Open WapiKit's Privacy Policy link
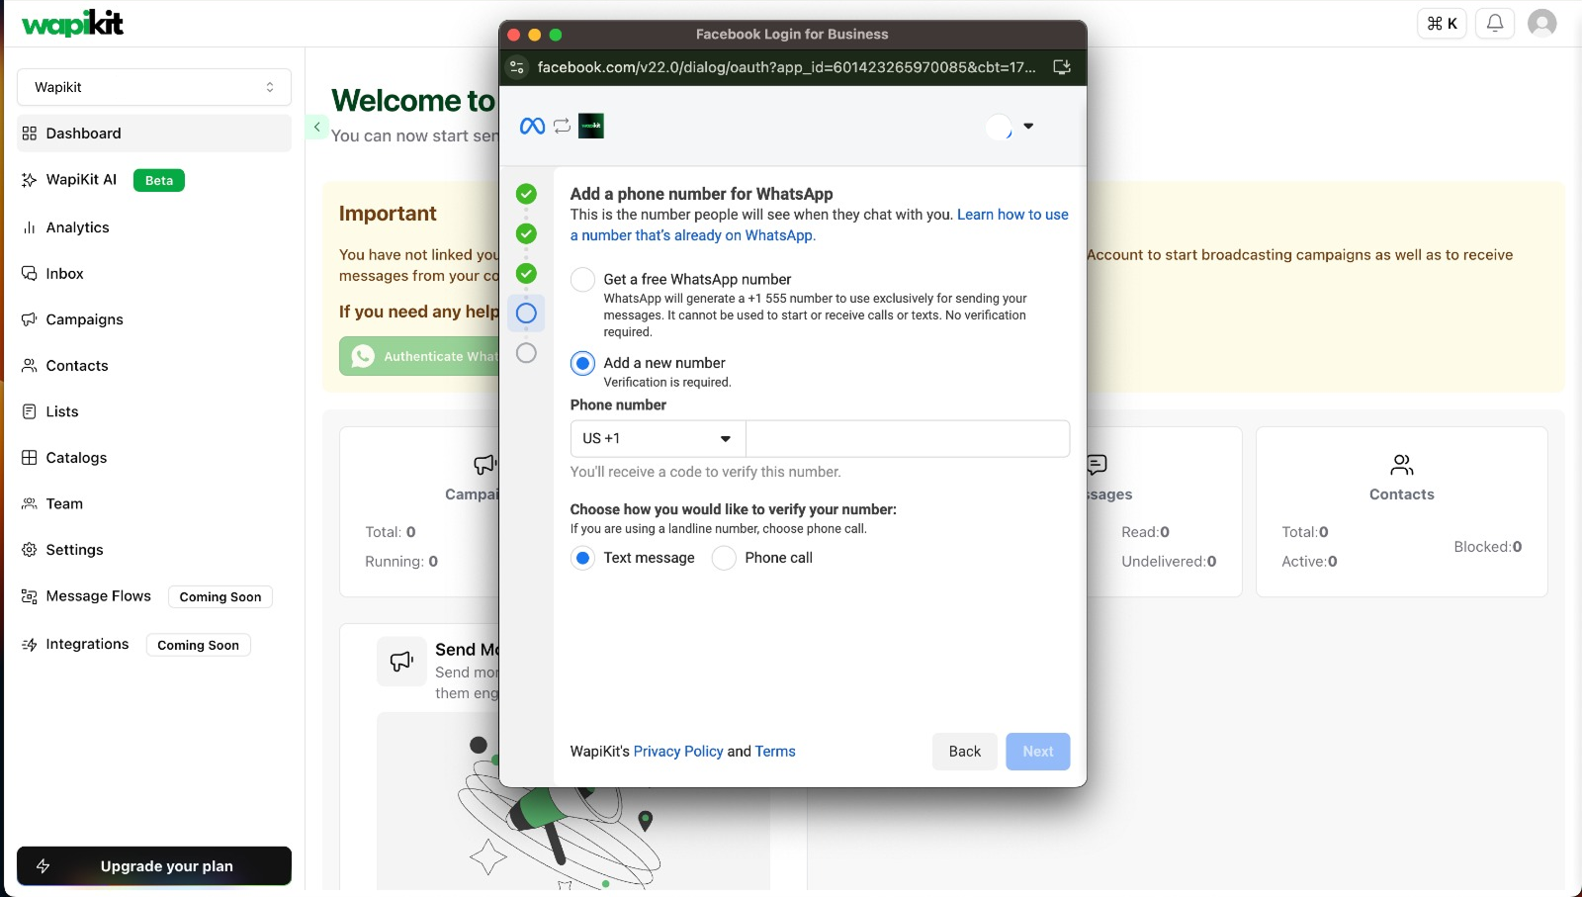The image size is (1582, 897). (x=678, y=752)
